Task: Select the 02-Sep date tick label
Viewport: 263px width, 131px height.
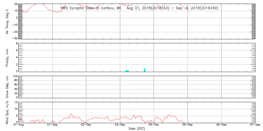Action: tap(86, 125)
